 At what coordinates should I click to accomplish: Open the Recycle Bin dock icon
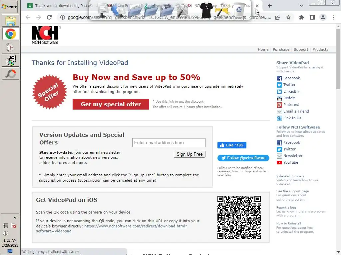[239, 10]
